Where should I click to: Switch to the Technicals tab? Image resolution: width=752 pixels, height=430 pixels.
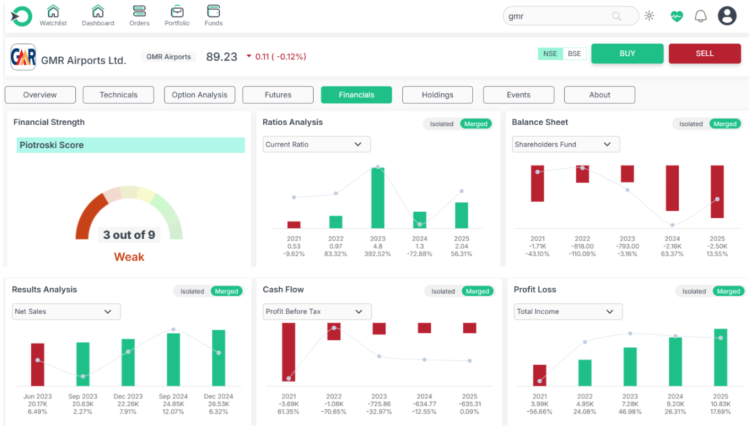pos(118,95)
